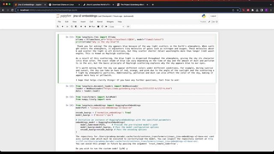Restart kernel and run all cells
Screen dimensions: 274x154
(106, 27)
